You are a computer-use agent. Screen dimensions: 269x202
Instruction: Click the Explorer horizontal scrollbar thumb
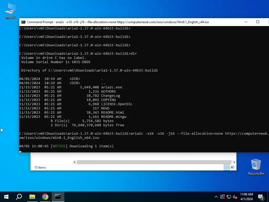click(154, 162)
